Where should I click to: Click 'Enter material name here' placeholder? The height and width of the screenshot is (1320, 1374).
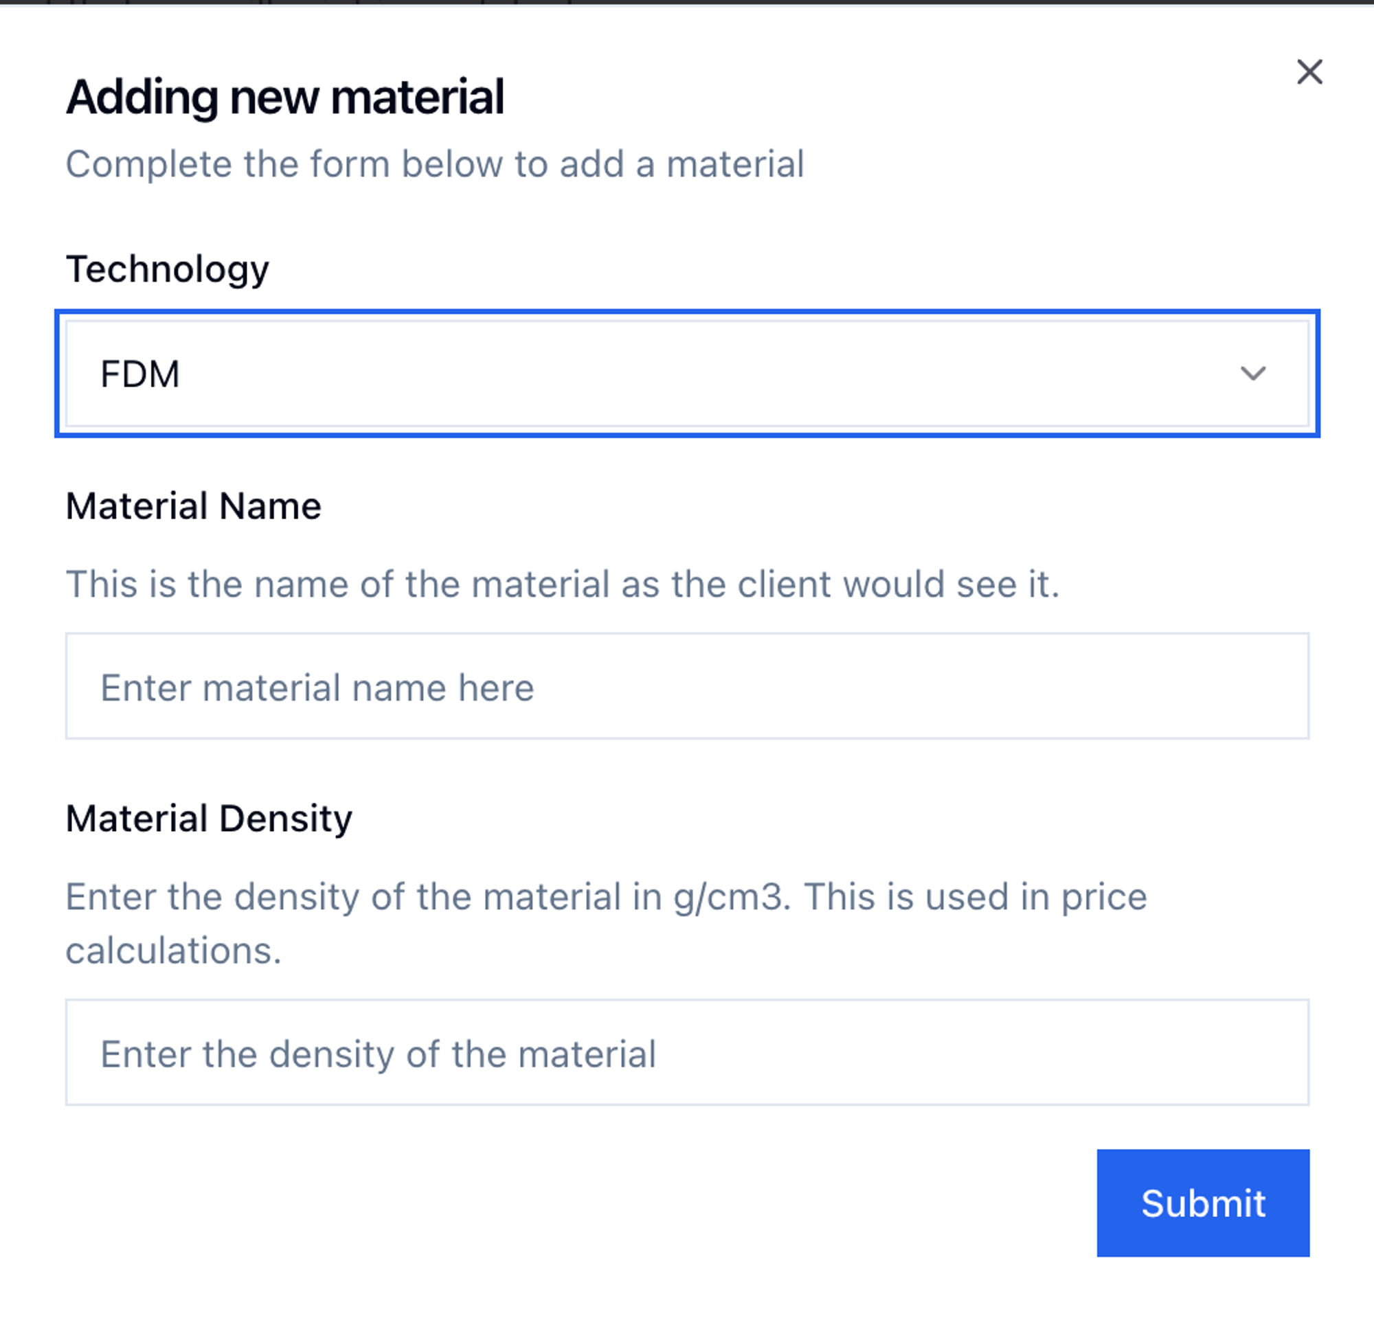tap(317, 687)
